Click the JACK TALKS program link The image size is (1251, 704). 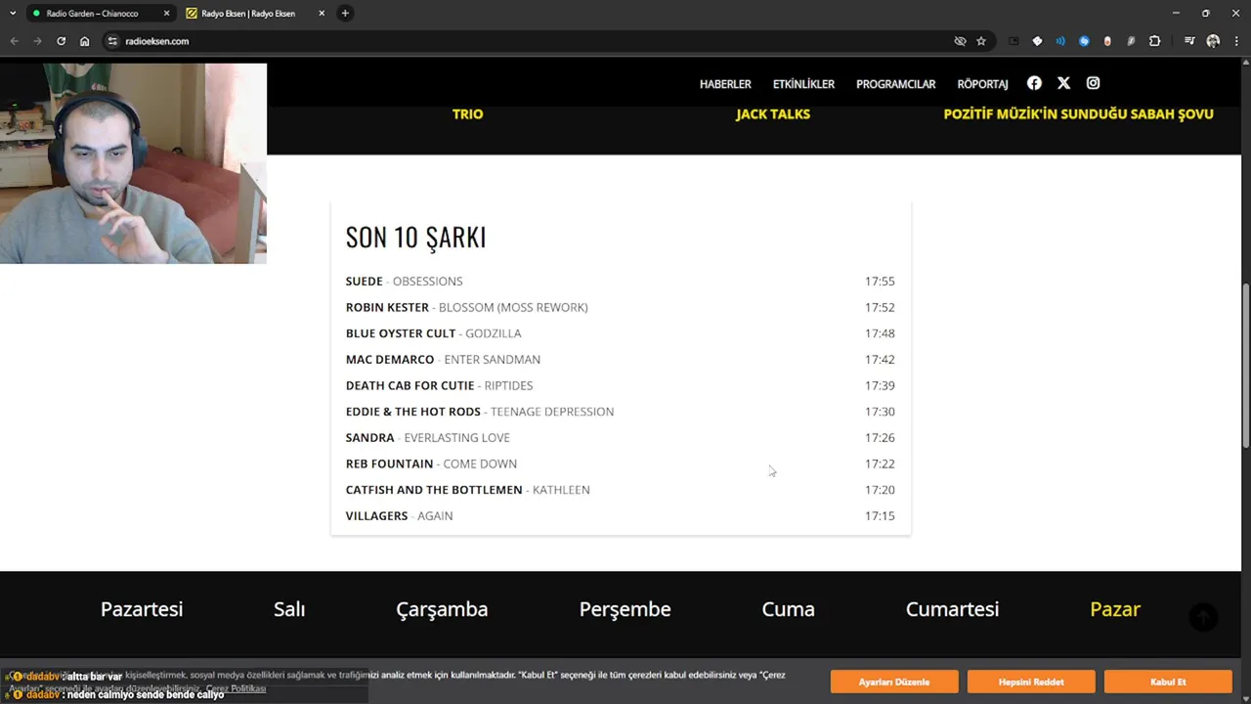point(773,113)
